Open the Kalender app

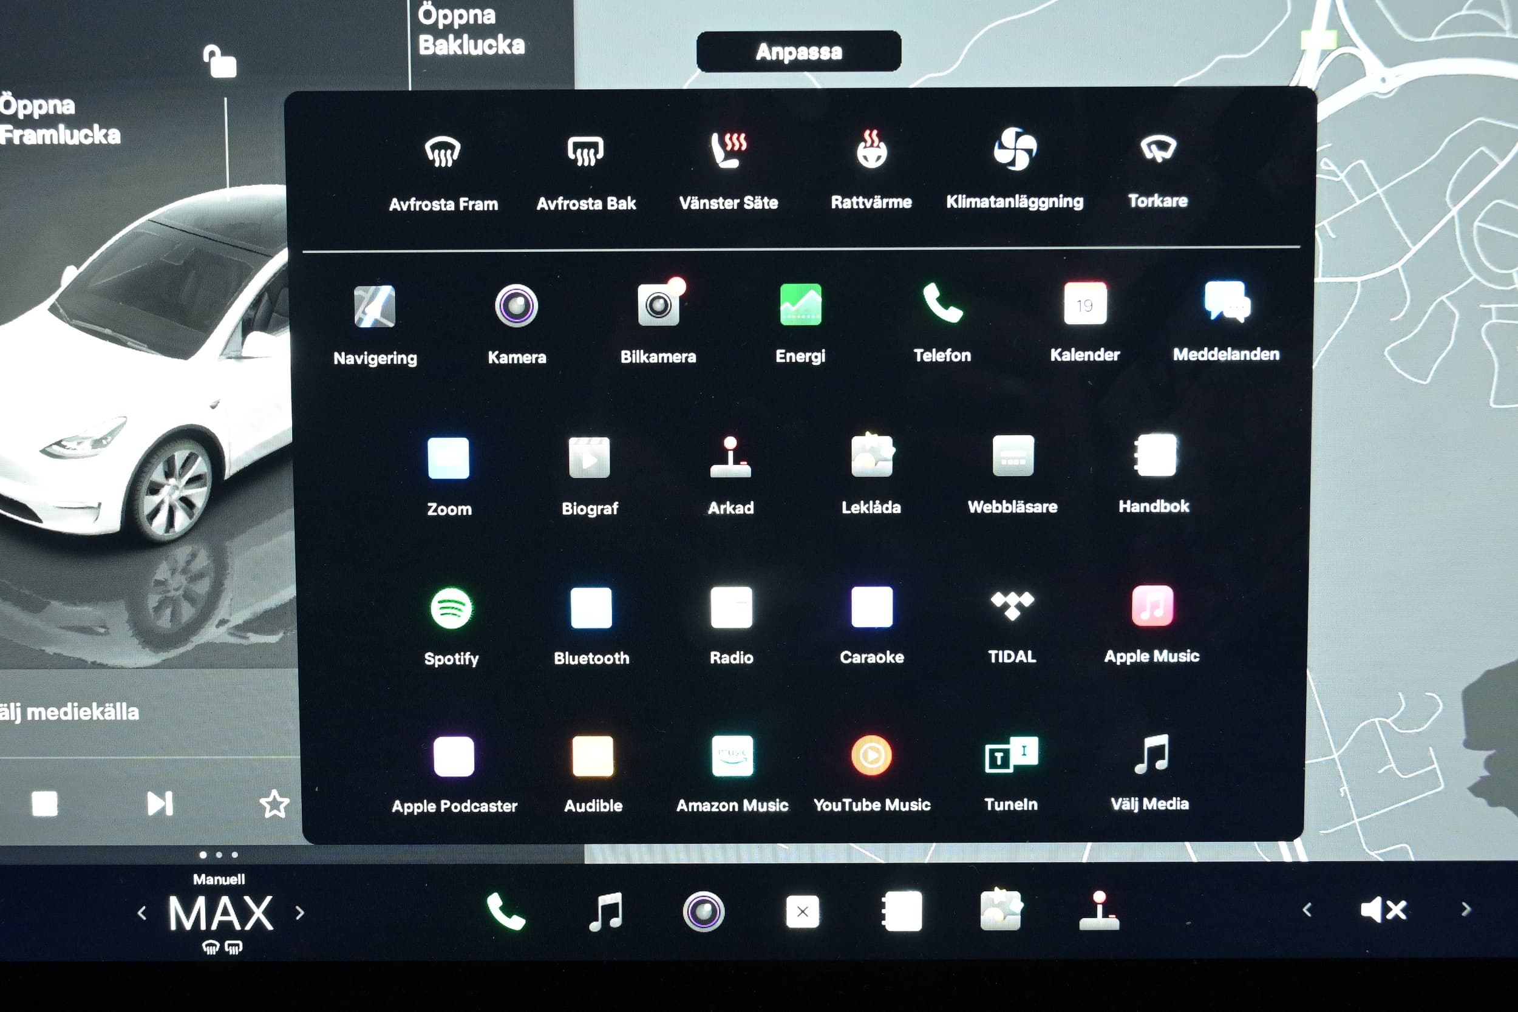[1085, 321]
